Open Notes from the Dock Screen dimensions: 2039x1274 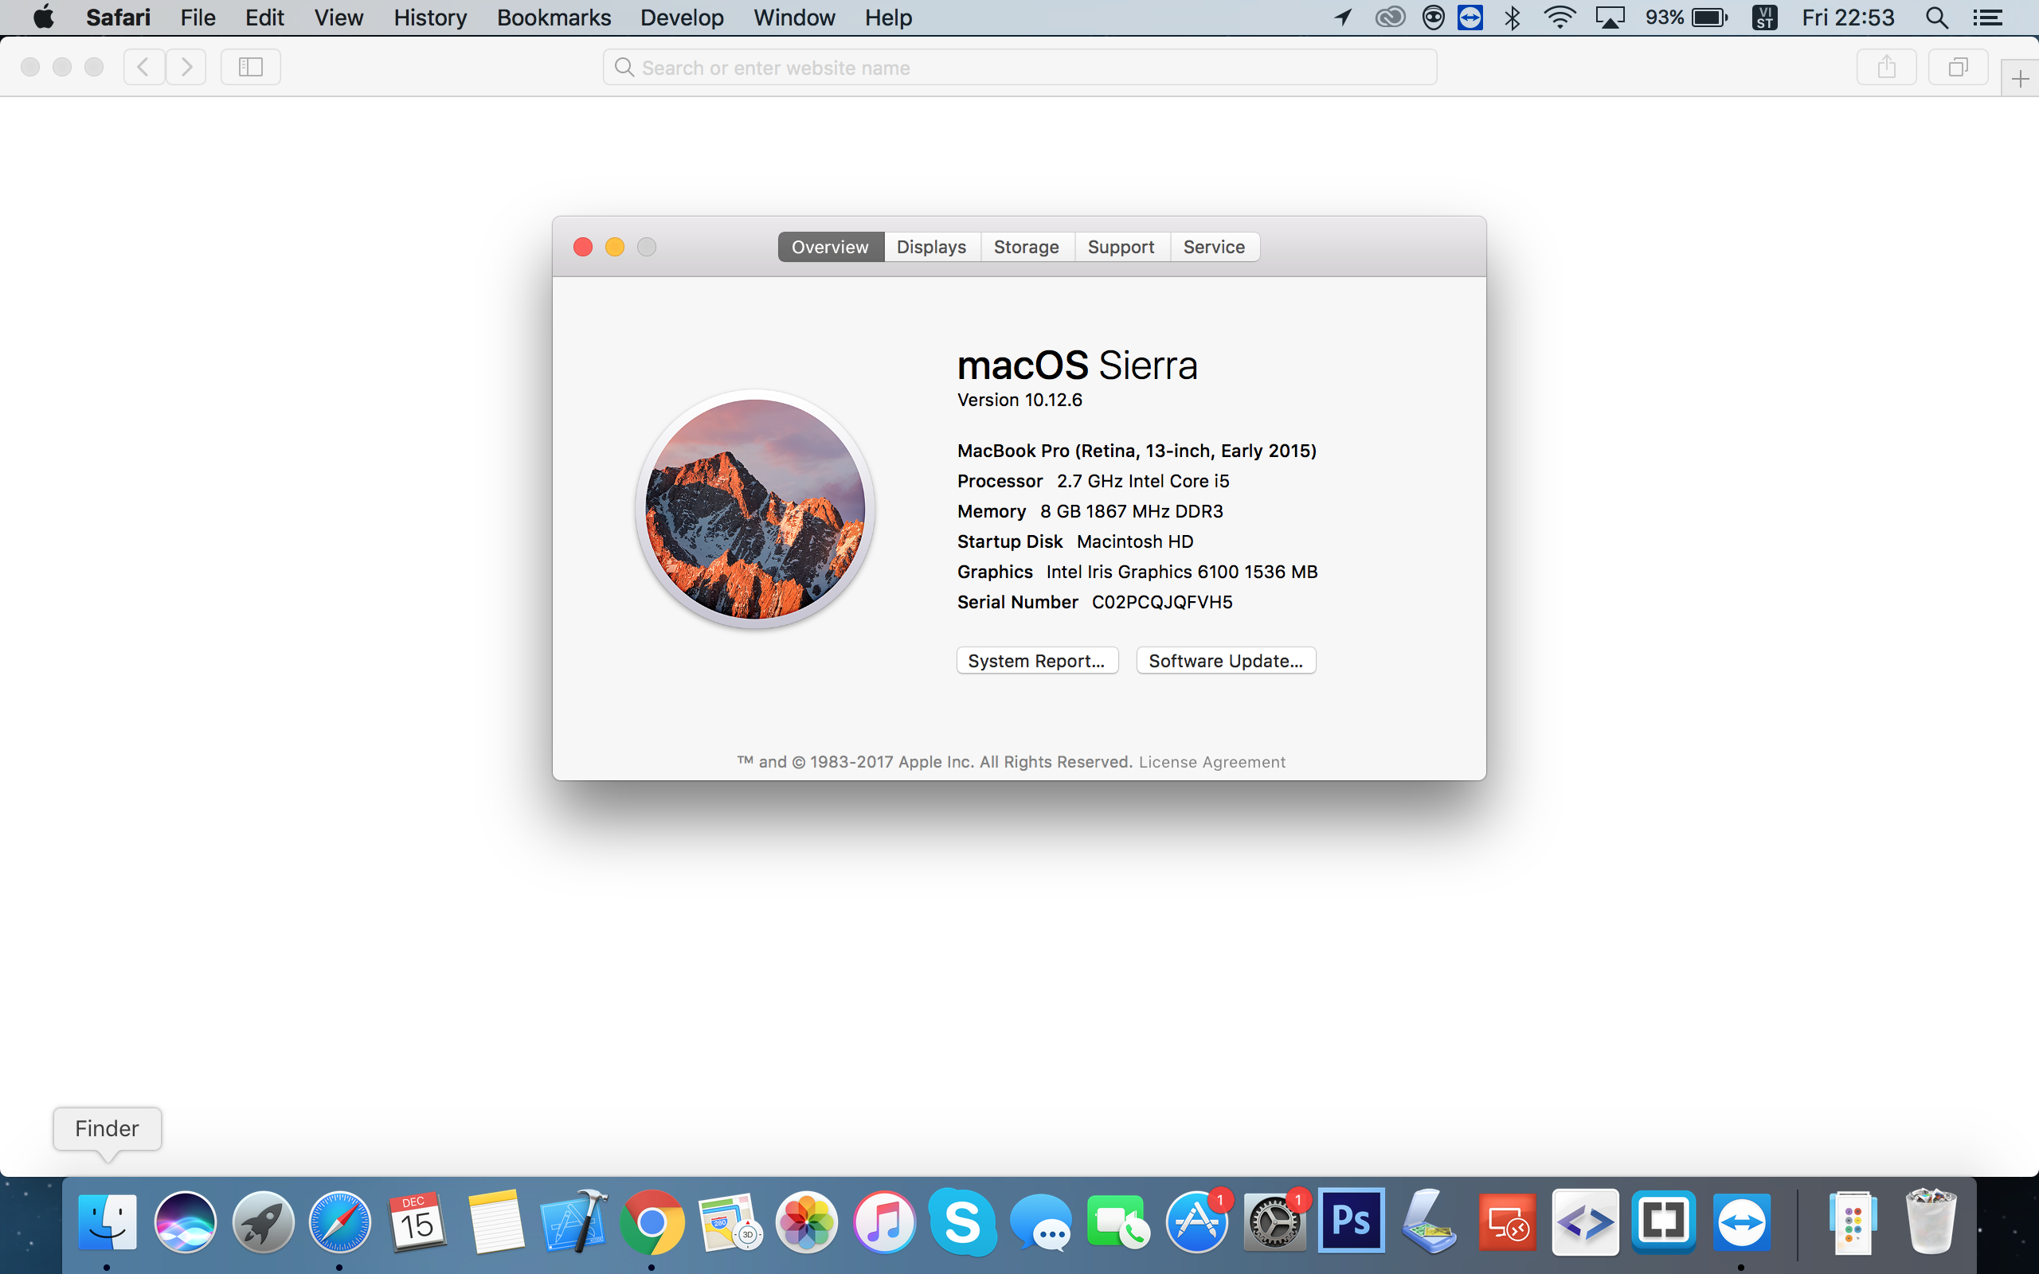coord(495,1221)
